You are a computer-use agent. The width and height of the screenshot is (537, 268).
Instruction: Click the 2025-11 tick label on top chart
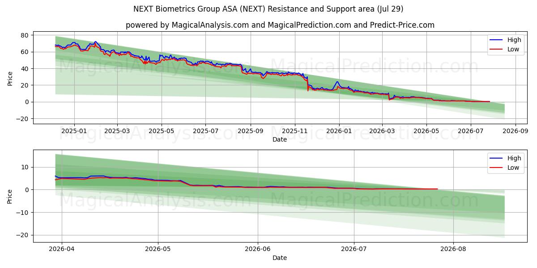click(x=295, y=131)
